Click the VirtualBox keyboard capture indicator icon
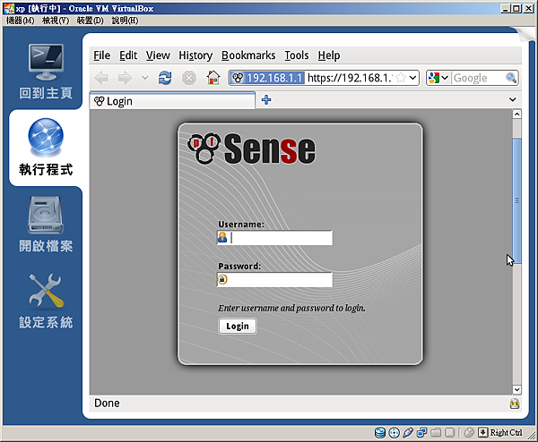 coord(482,433)
